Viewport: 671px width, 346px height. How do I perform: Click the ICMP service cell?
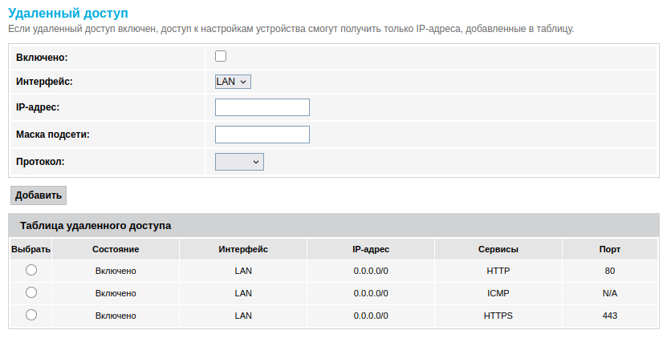coord(498,293)
